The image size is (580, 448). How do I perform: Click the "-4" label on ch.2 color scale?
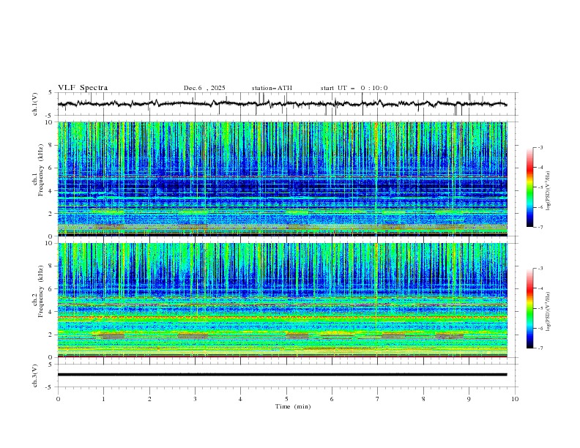(x=540, y=288)
